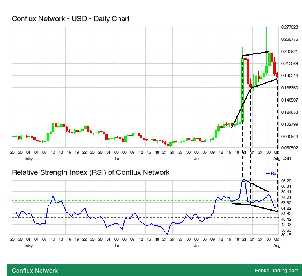Click the Jul month label under the price chart
Image resolution: width=302 pixels, height=276 pixels.
pyautogui.click(x=197, y=158)
